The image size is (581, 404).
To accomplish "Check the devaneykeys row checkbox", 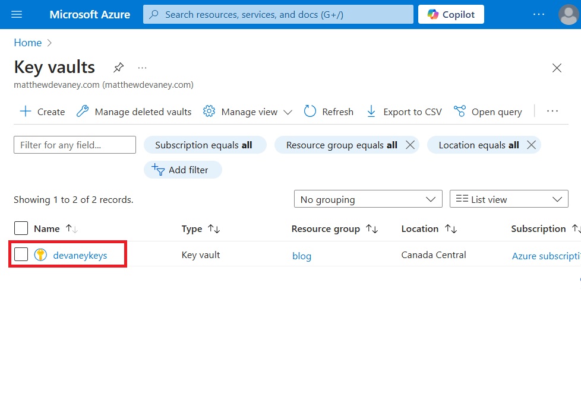I will (21, 254).
